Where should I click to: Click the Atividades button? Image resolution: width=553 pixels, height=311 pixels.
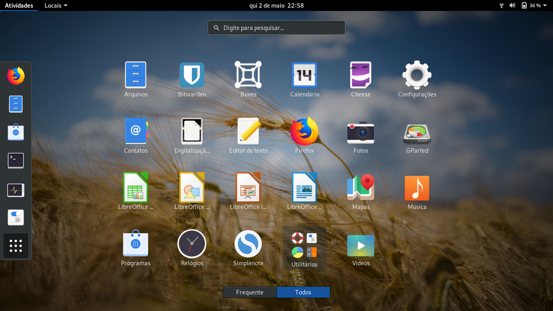19,5
